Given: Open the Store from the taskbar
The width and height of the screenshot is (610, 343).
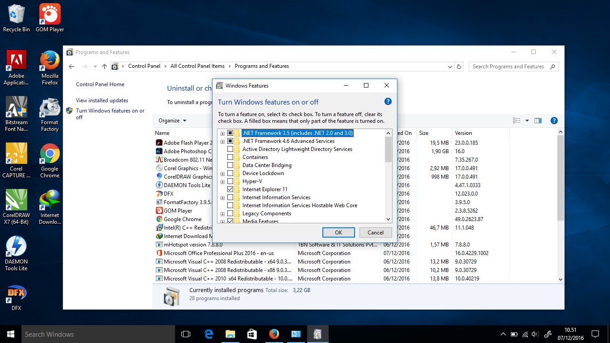Looking at the screenshot, I should pyautogui.click(x=252, y=334).
